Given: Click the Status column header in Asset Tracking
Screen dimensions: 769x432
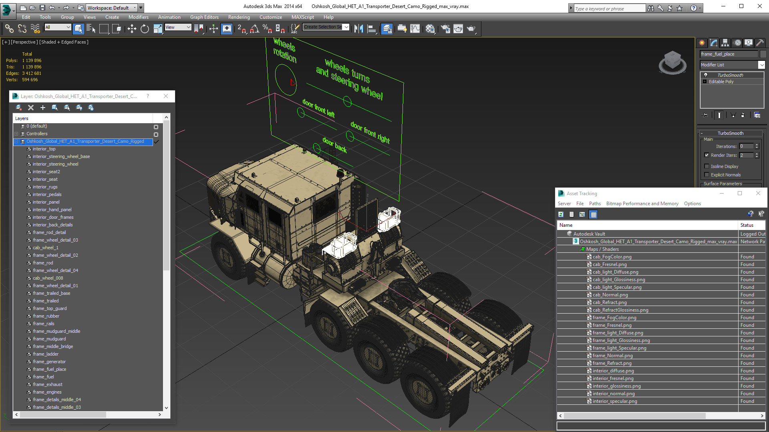Looking at the screenshot, I should (x=752, y=225).
